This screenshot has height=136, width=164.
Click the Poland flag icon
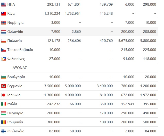(4, 41)
